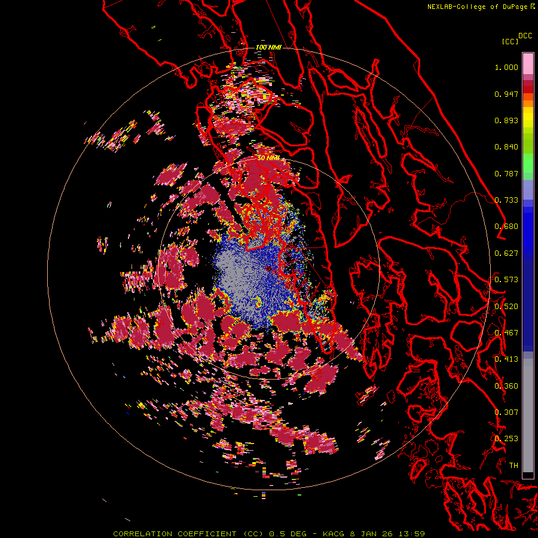Pick the gray lower color bar segment
Viewport: 538px width, 538px height.
[528, 415]
